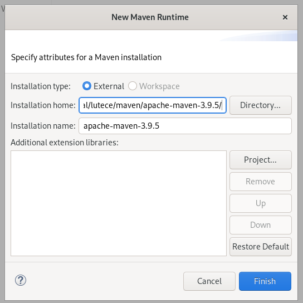Confirm with the Finish button
The image size is (303, 303).
click(x=265, y=281)
